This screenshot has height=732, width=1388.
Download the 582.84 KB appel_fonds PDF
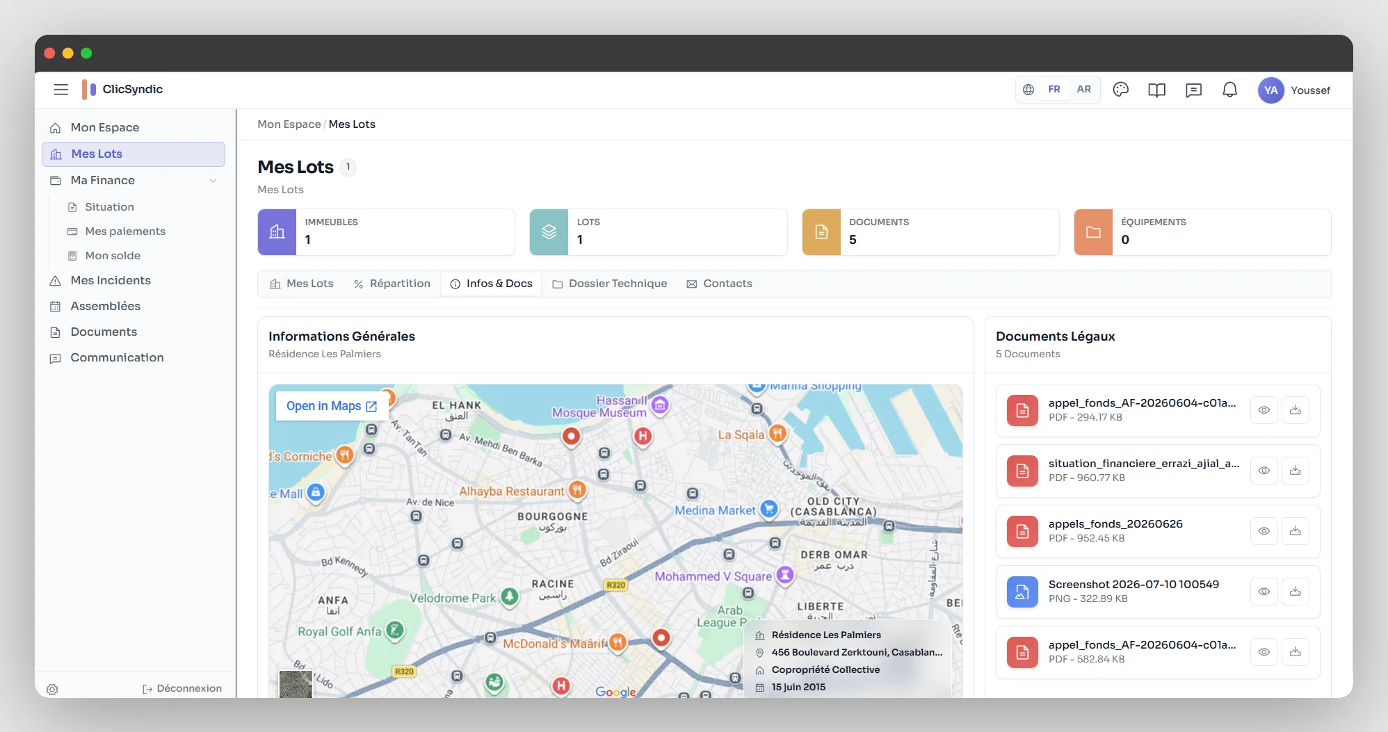click(1296, 652)
